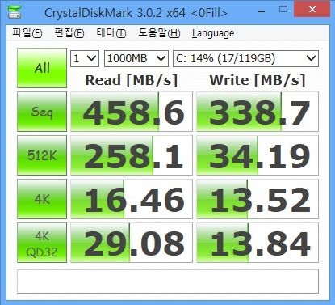Start the Seq benchmark test
Image resolution: width=335 pixels, height=305 pixels.
pos(42,112)
